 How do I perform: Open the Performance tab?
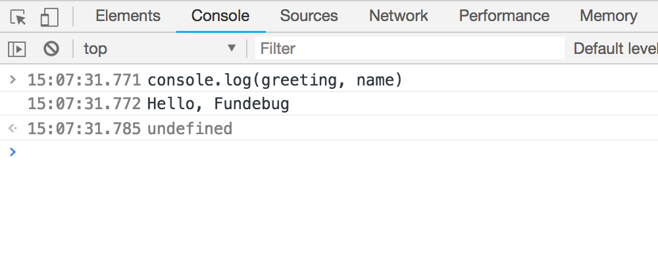click(x=504, y=16)
